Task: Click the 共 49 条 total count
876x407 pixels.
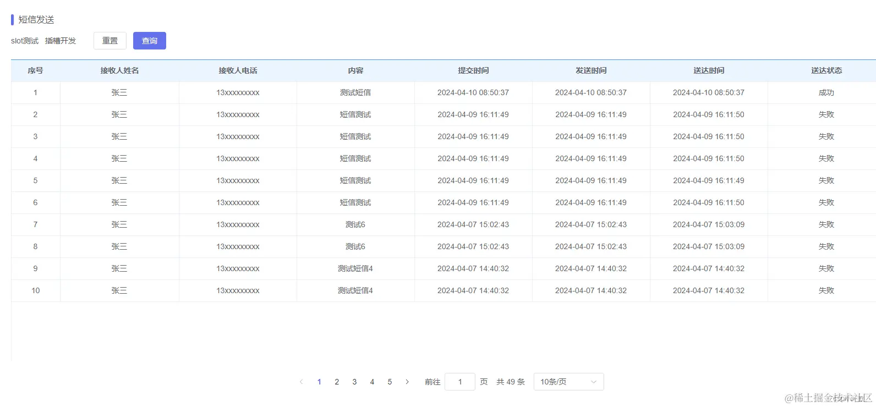Action: pos(511,382)
